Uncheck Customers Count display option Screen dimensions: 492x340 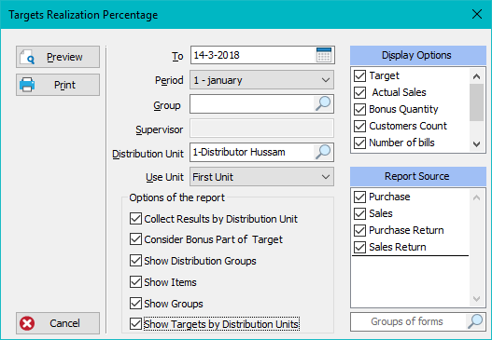[360, 126]
